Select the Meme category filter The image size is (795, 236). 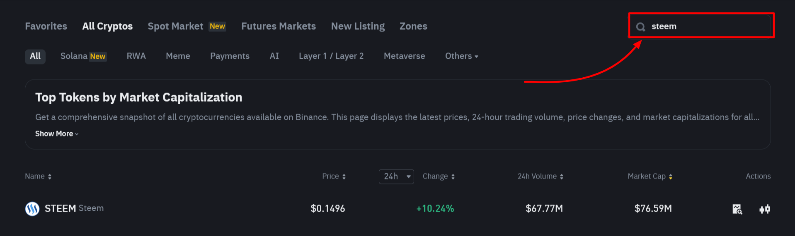tap(178, 56)
